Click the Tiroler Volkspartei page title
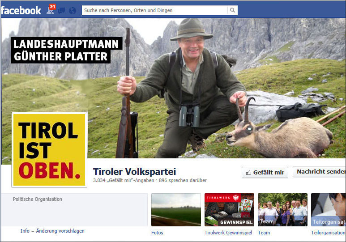 coord(135,172)
